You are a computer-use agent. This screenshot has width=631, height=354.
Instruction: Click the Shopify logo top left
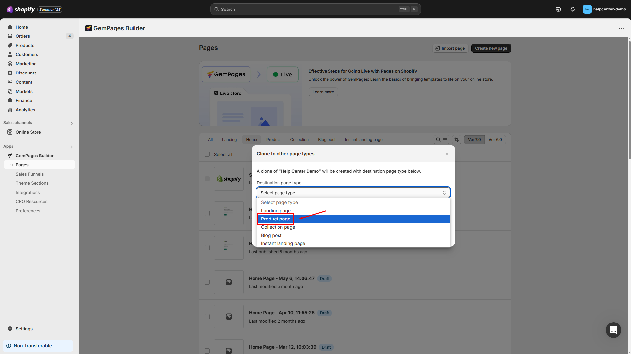coord(10,9)
